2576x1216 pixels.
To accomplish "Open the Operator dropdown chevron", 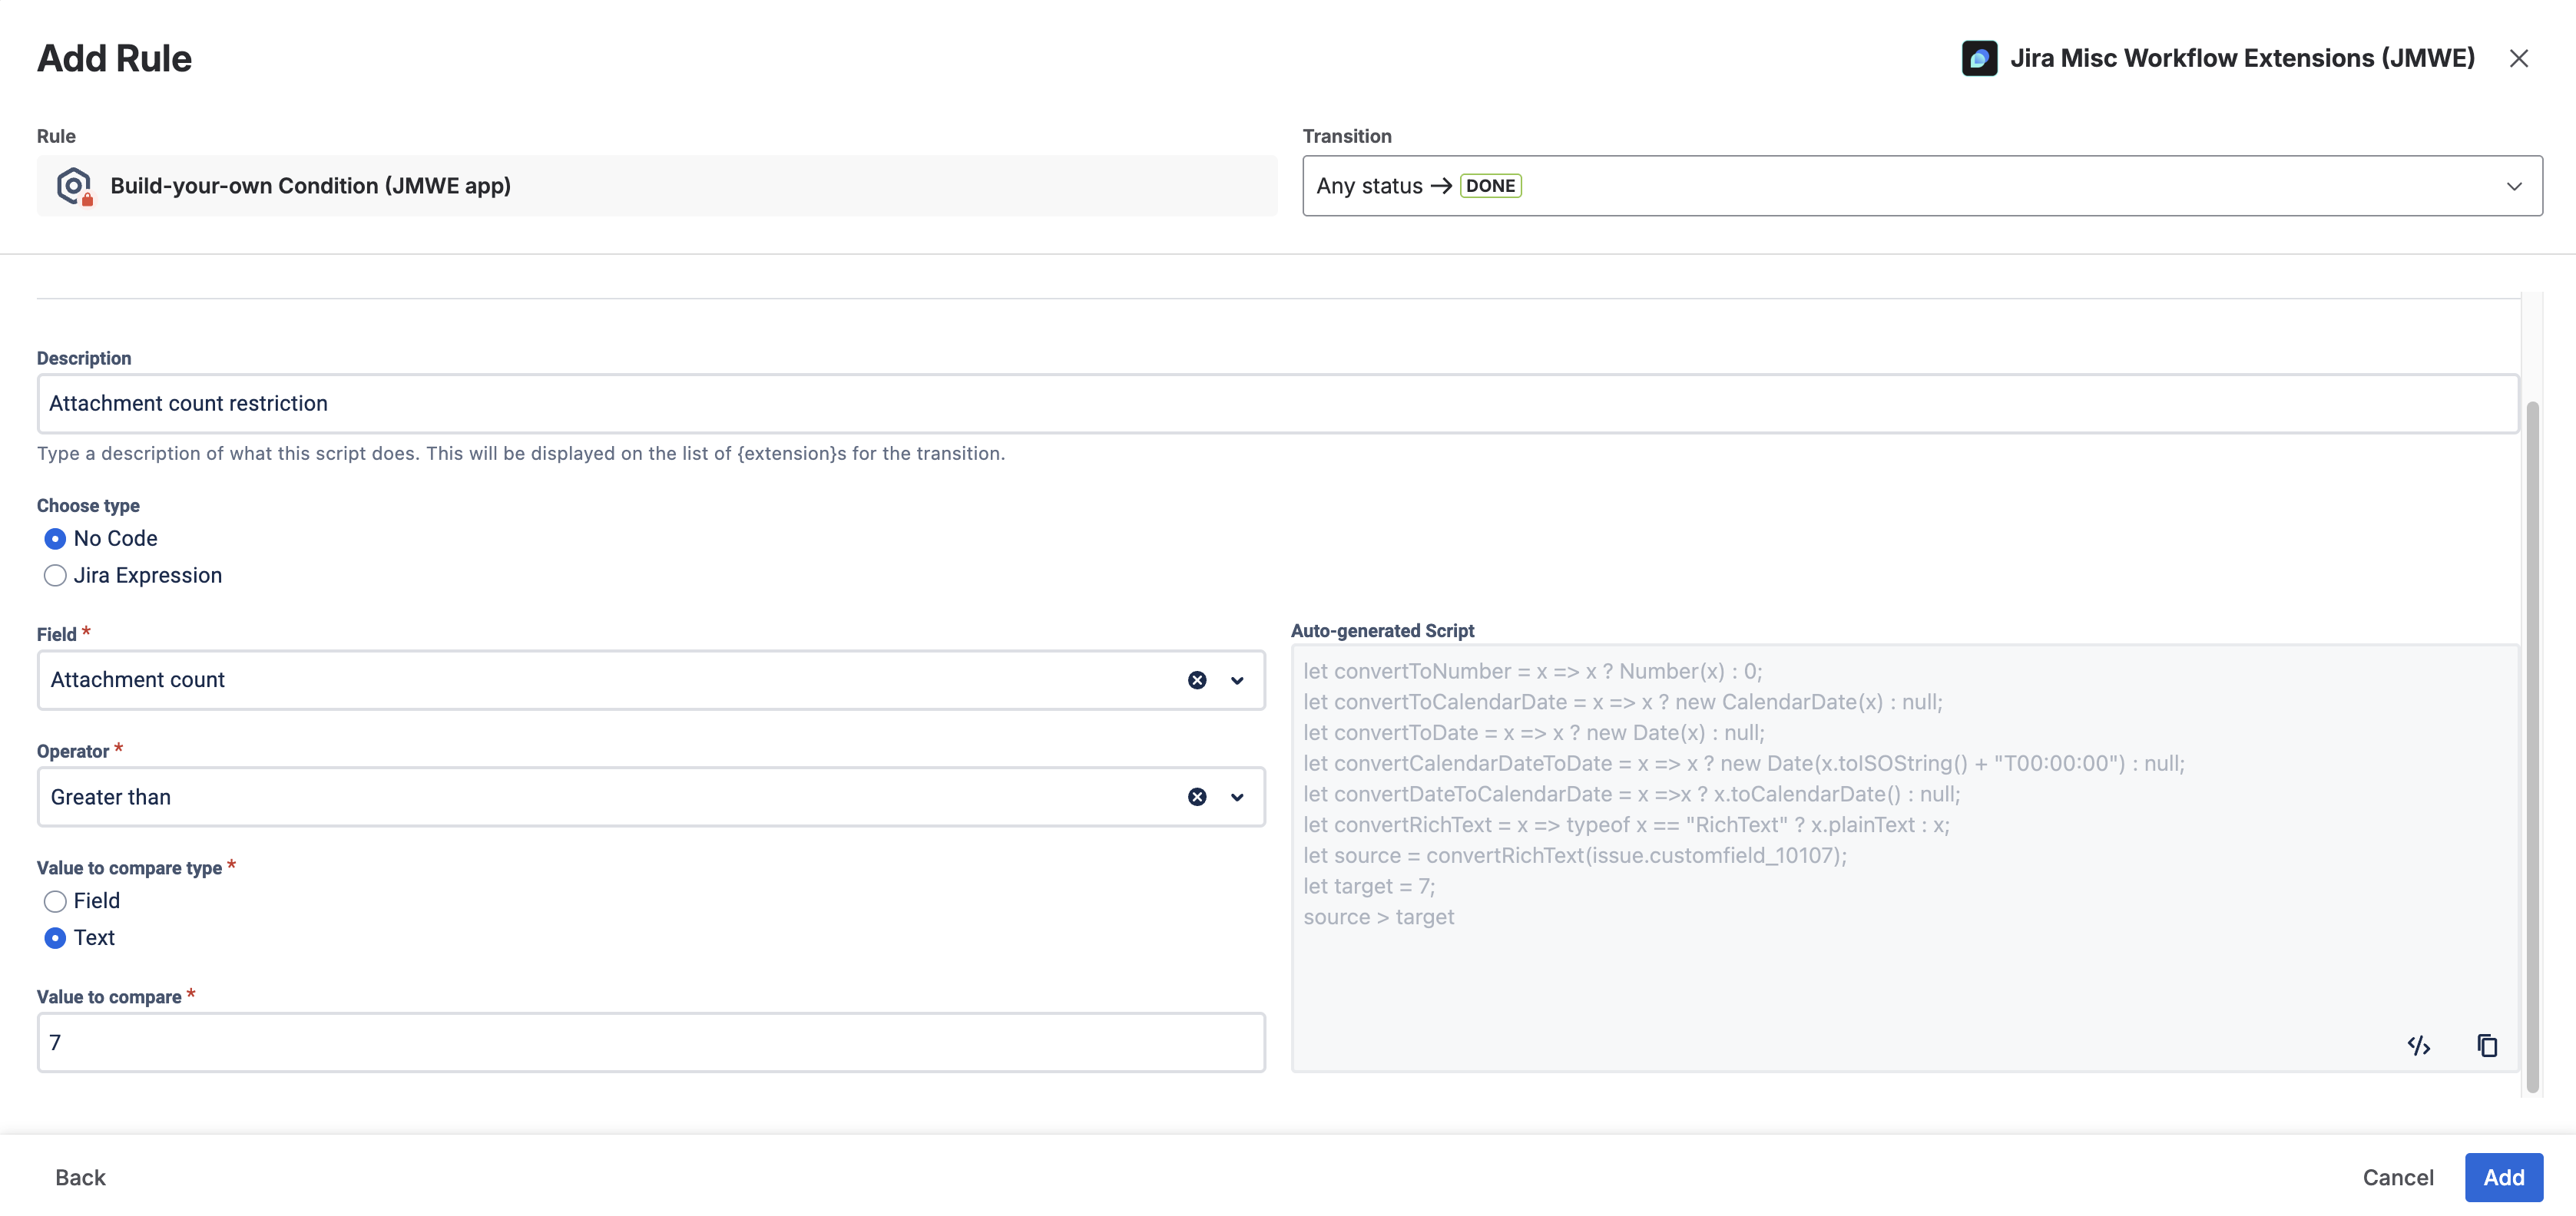I will point(1237,798).
